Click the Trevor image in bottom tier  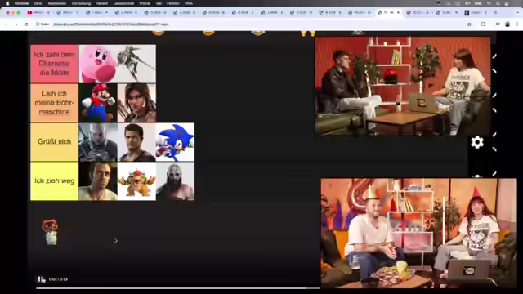(x=98, y=181)
